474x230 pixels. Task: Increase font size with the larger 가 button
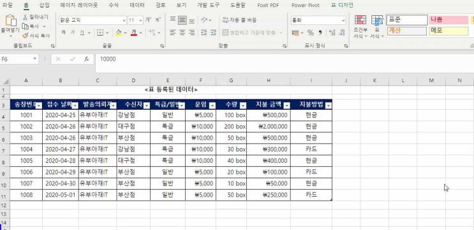click(148, 20)
